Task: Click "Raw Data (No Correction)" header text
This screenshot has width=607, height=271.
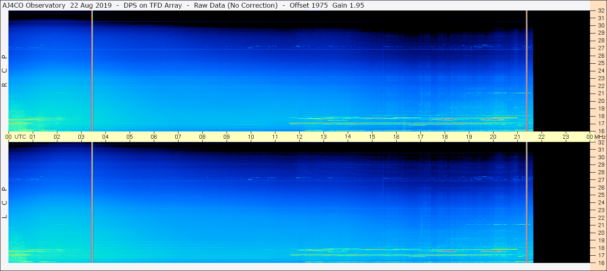Action: click(x=236, y=5)
